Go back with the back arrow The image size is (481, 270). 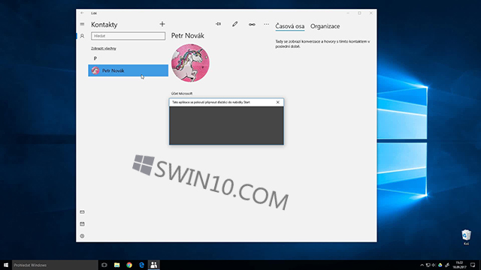82,13
